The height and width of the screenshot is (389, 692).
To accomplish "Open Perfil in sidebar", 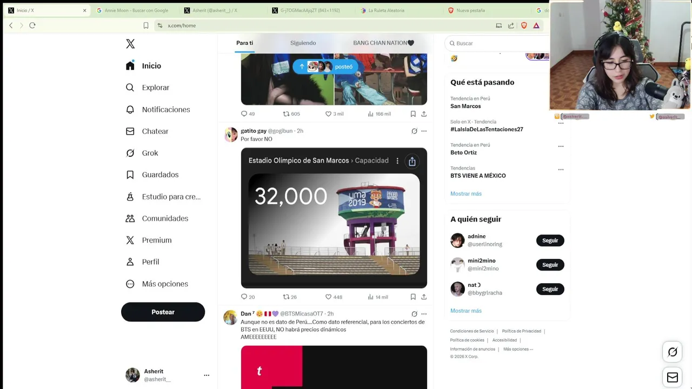I will pos(143,261).
